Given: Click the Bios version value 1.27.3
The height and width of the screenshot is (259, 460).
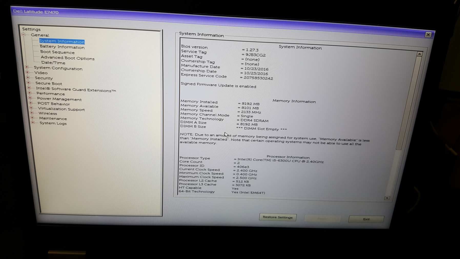Looking at the screenshot, I should pos(252,50).
